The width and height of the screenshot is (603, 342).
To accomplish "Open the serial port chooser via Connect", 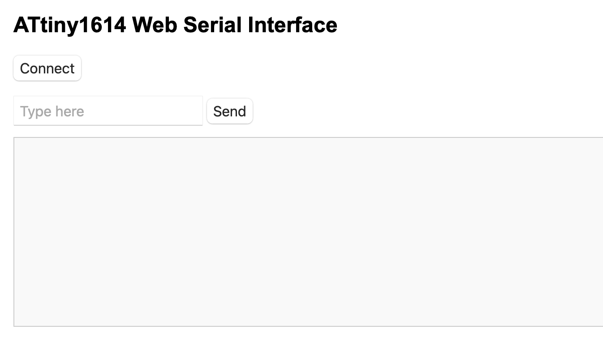I will pos(47,68).
